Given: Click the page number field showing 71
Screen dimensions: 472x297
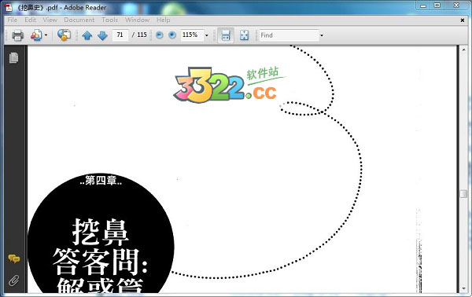Looking at the screenshot, I should (120, 35).
